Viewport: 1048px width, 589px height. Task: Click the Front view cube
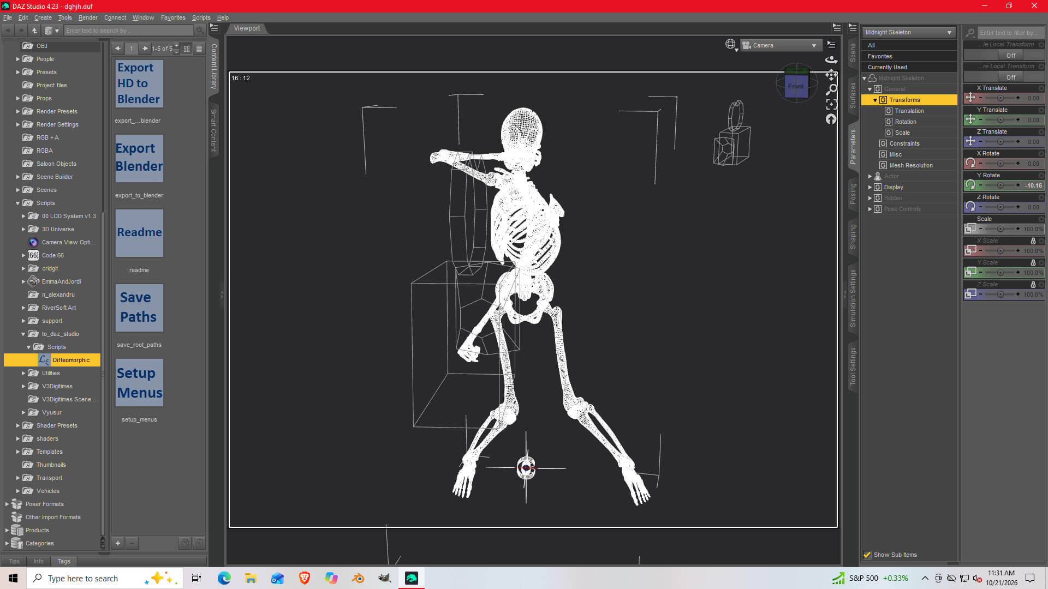tap(796, 87)
